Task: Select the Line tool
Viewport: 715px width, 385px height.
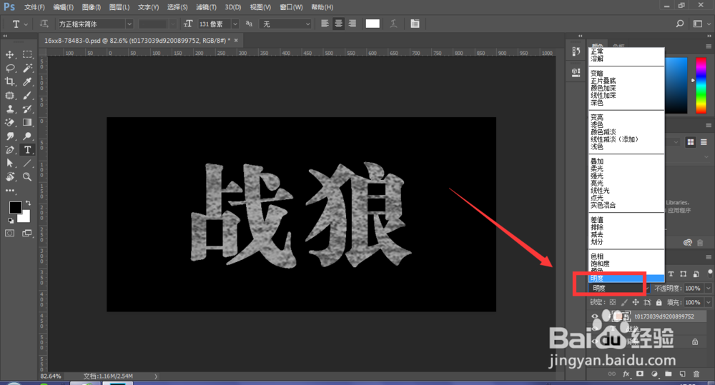Action: point(27,163)
